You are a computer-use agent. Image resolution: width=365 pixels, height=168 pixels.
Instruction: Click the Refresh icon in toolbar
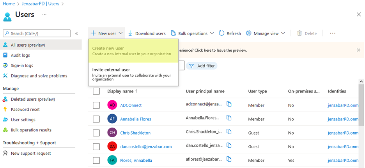click(x=221, y=33)
